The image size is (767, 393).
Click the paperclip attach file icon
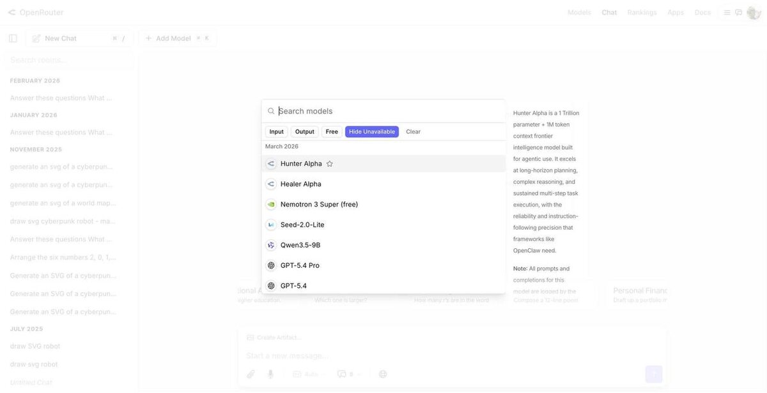point(251,374)
